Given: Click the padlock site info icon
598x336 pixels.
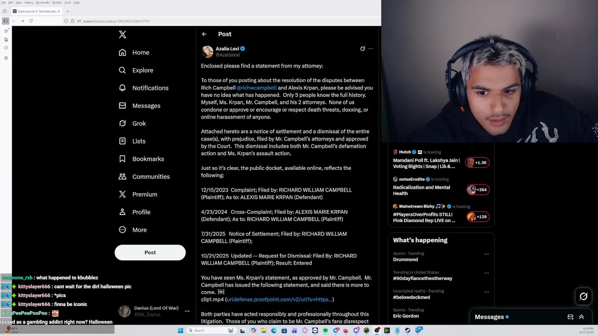Looking at the screenshot, I should [72, 21].
